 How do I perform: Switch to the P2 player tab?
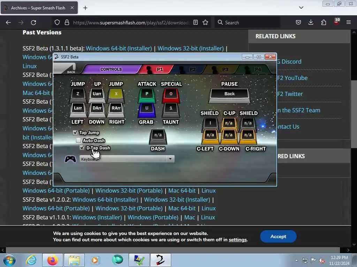click(189, 69)
